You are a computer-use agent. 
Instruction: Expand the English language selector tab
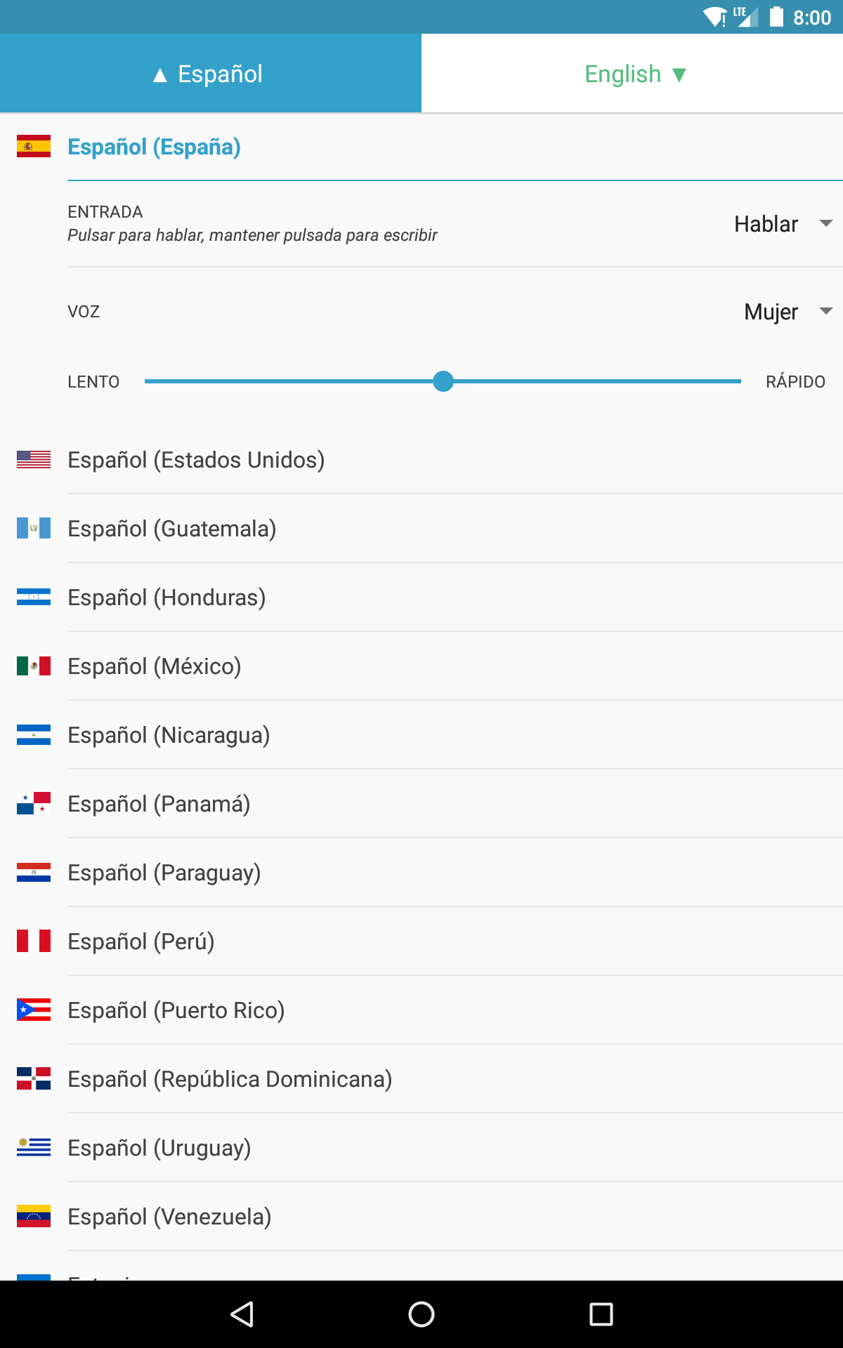[x=632, y=74]
